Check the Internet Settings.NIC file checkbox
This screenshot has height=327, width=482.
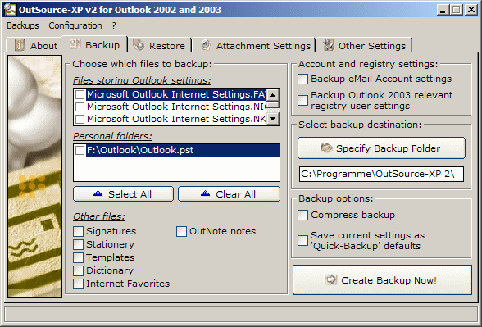coord(80,107)
